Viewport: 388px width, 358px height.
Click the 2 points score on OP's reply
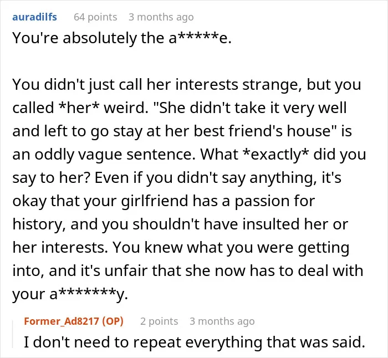(x=159, y=321)
